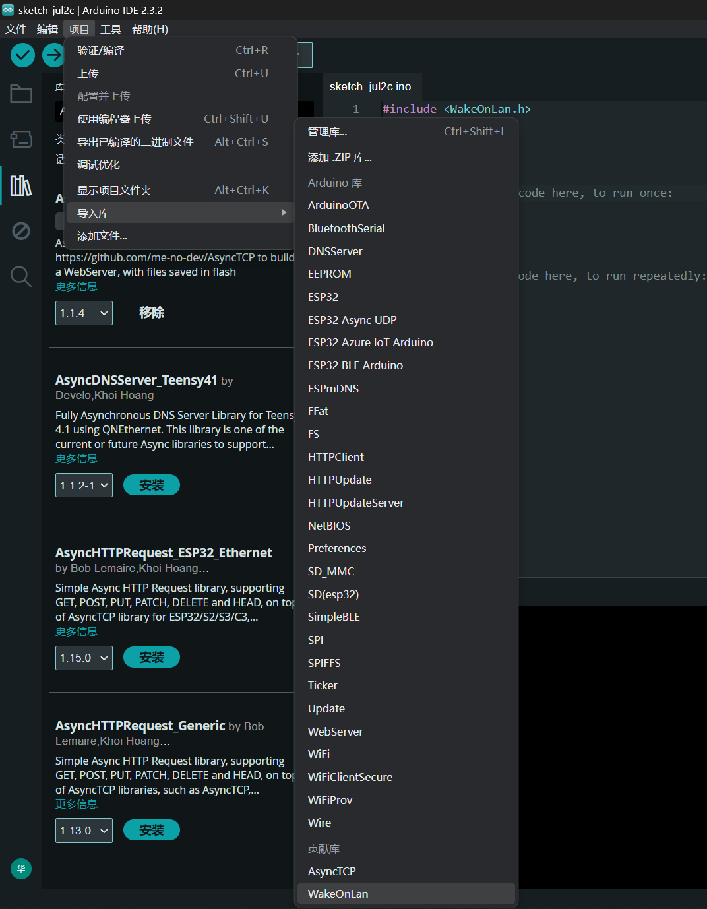This screenshot has height=909, width=707.
Task: Open the 1.1.4 version dropdown
Action: (84, 313)
